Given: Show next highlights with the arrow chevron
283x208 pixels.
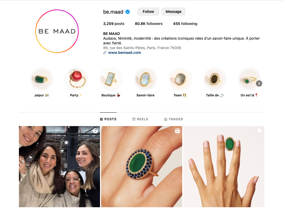Looking at the screenshot, I should point(259,84).
